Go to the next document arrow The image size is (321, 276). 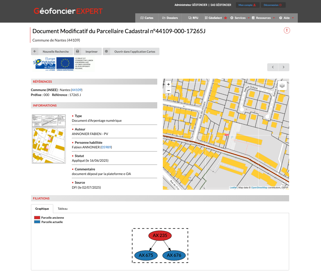click(284, 67)
